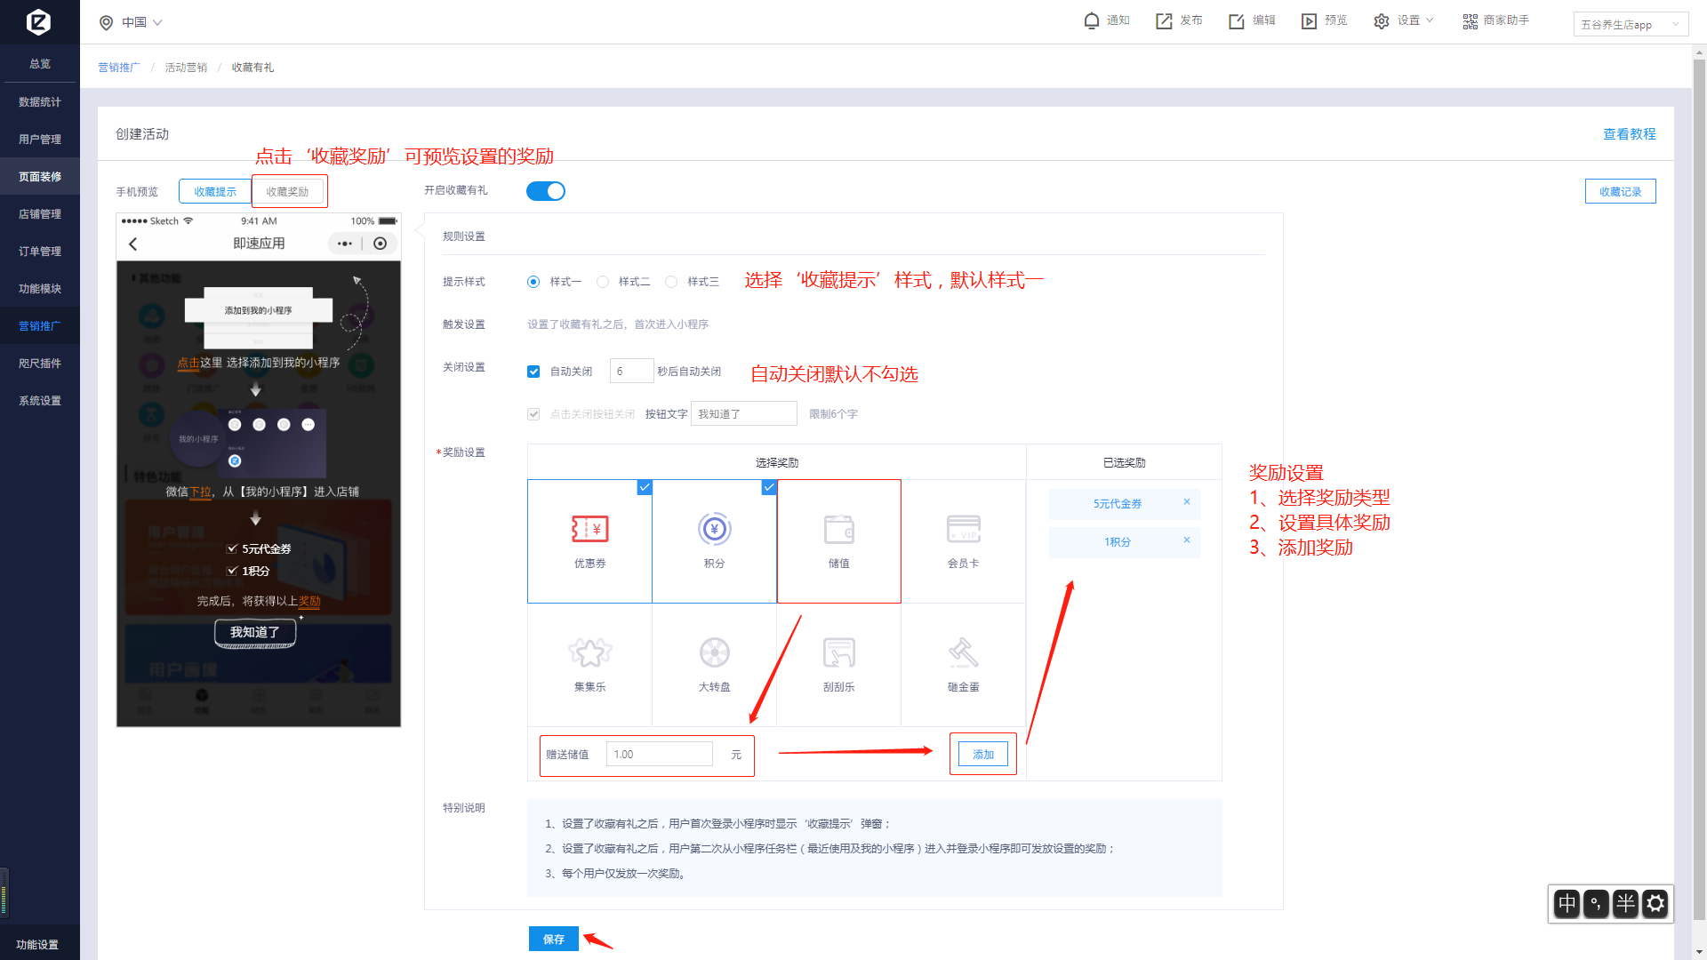Open 查看教程 tutorial link
1707x960 pixels.
click(x=1629, y=134)
